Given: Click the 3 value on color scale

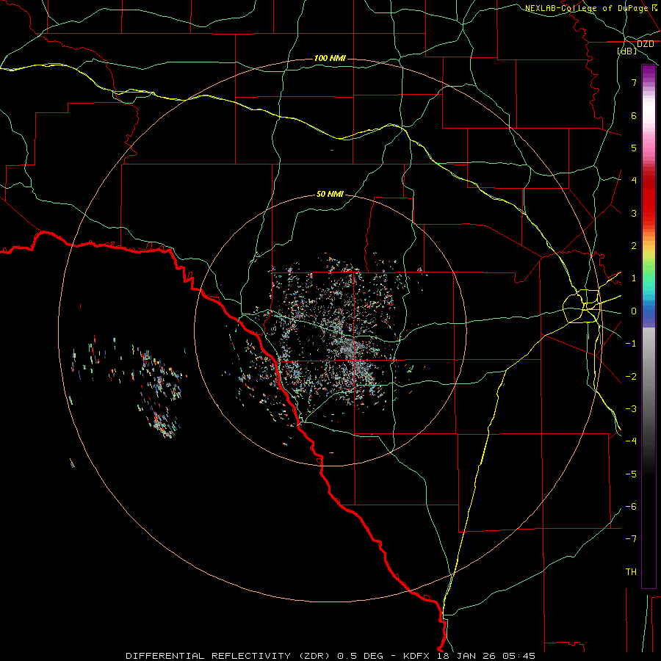Looking at the screenshot, I should tap(634, 213).
